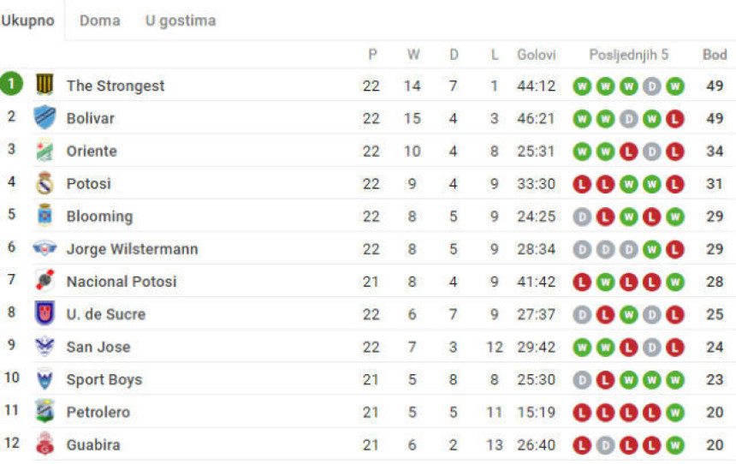Click the Jorge Wilstermann winged logo
The image size is (736, 464).
45,248
